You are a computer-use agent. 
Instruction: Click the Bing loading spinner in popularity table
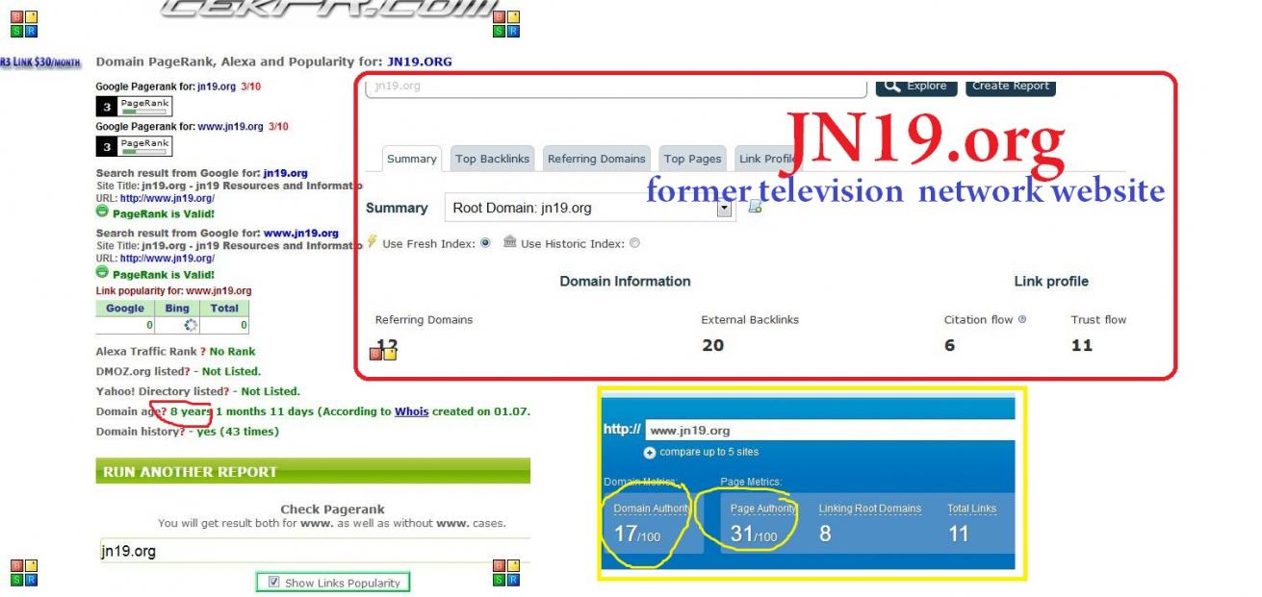pyautogui.click(x=191, y=325)
